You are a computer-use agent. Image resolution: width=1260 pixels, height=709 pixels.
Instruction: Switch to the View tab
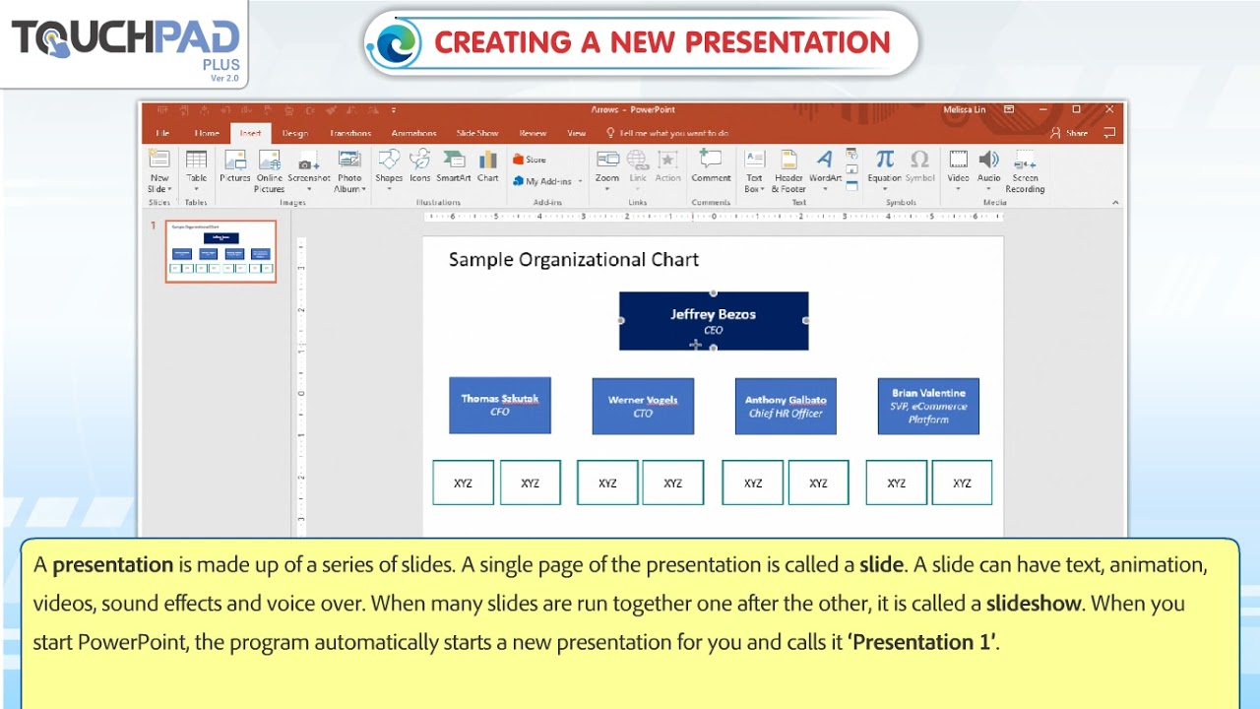pos(577,133)
